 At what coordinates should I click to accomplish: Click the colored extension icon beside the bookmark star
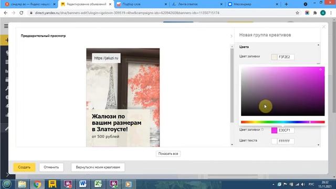pos(307,13)
